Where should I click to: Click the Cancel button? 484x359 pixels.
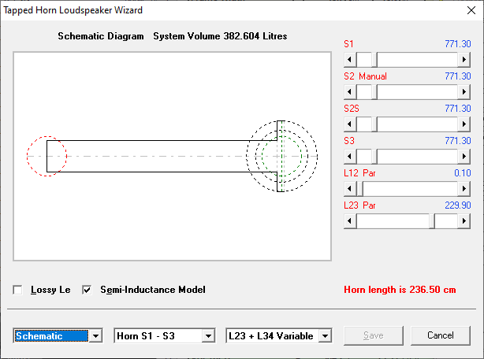(x=441, y=335)
